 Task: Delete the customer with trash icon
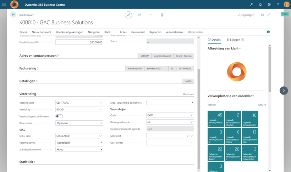[162, 15]
